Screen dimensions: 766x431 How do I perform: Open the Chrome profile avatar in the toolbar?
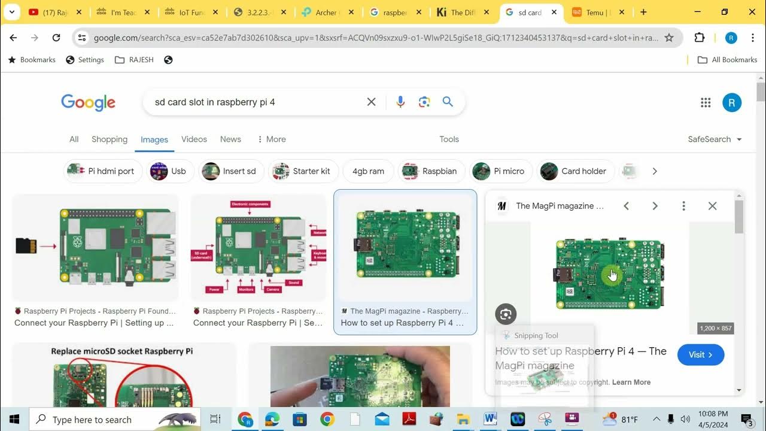(x=731, y=38)
